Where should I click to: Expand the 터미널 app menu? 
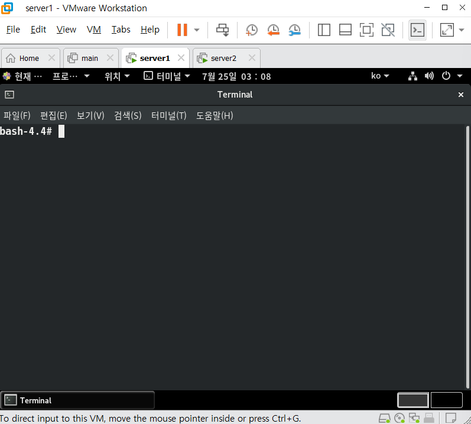[167, 76]
